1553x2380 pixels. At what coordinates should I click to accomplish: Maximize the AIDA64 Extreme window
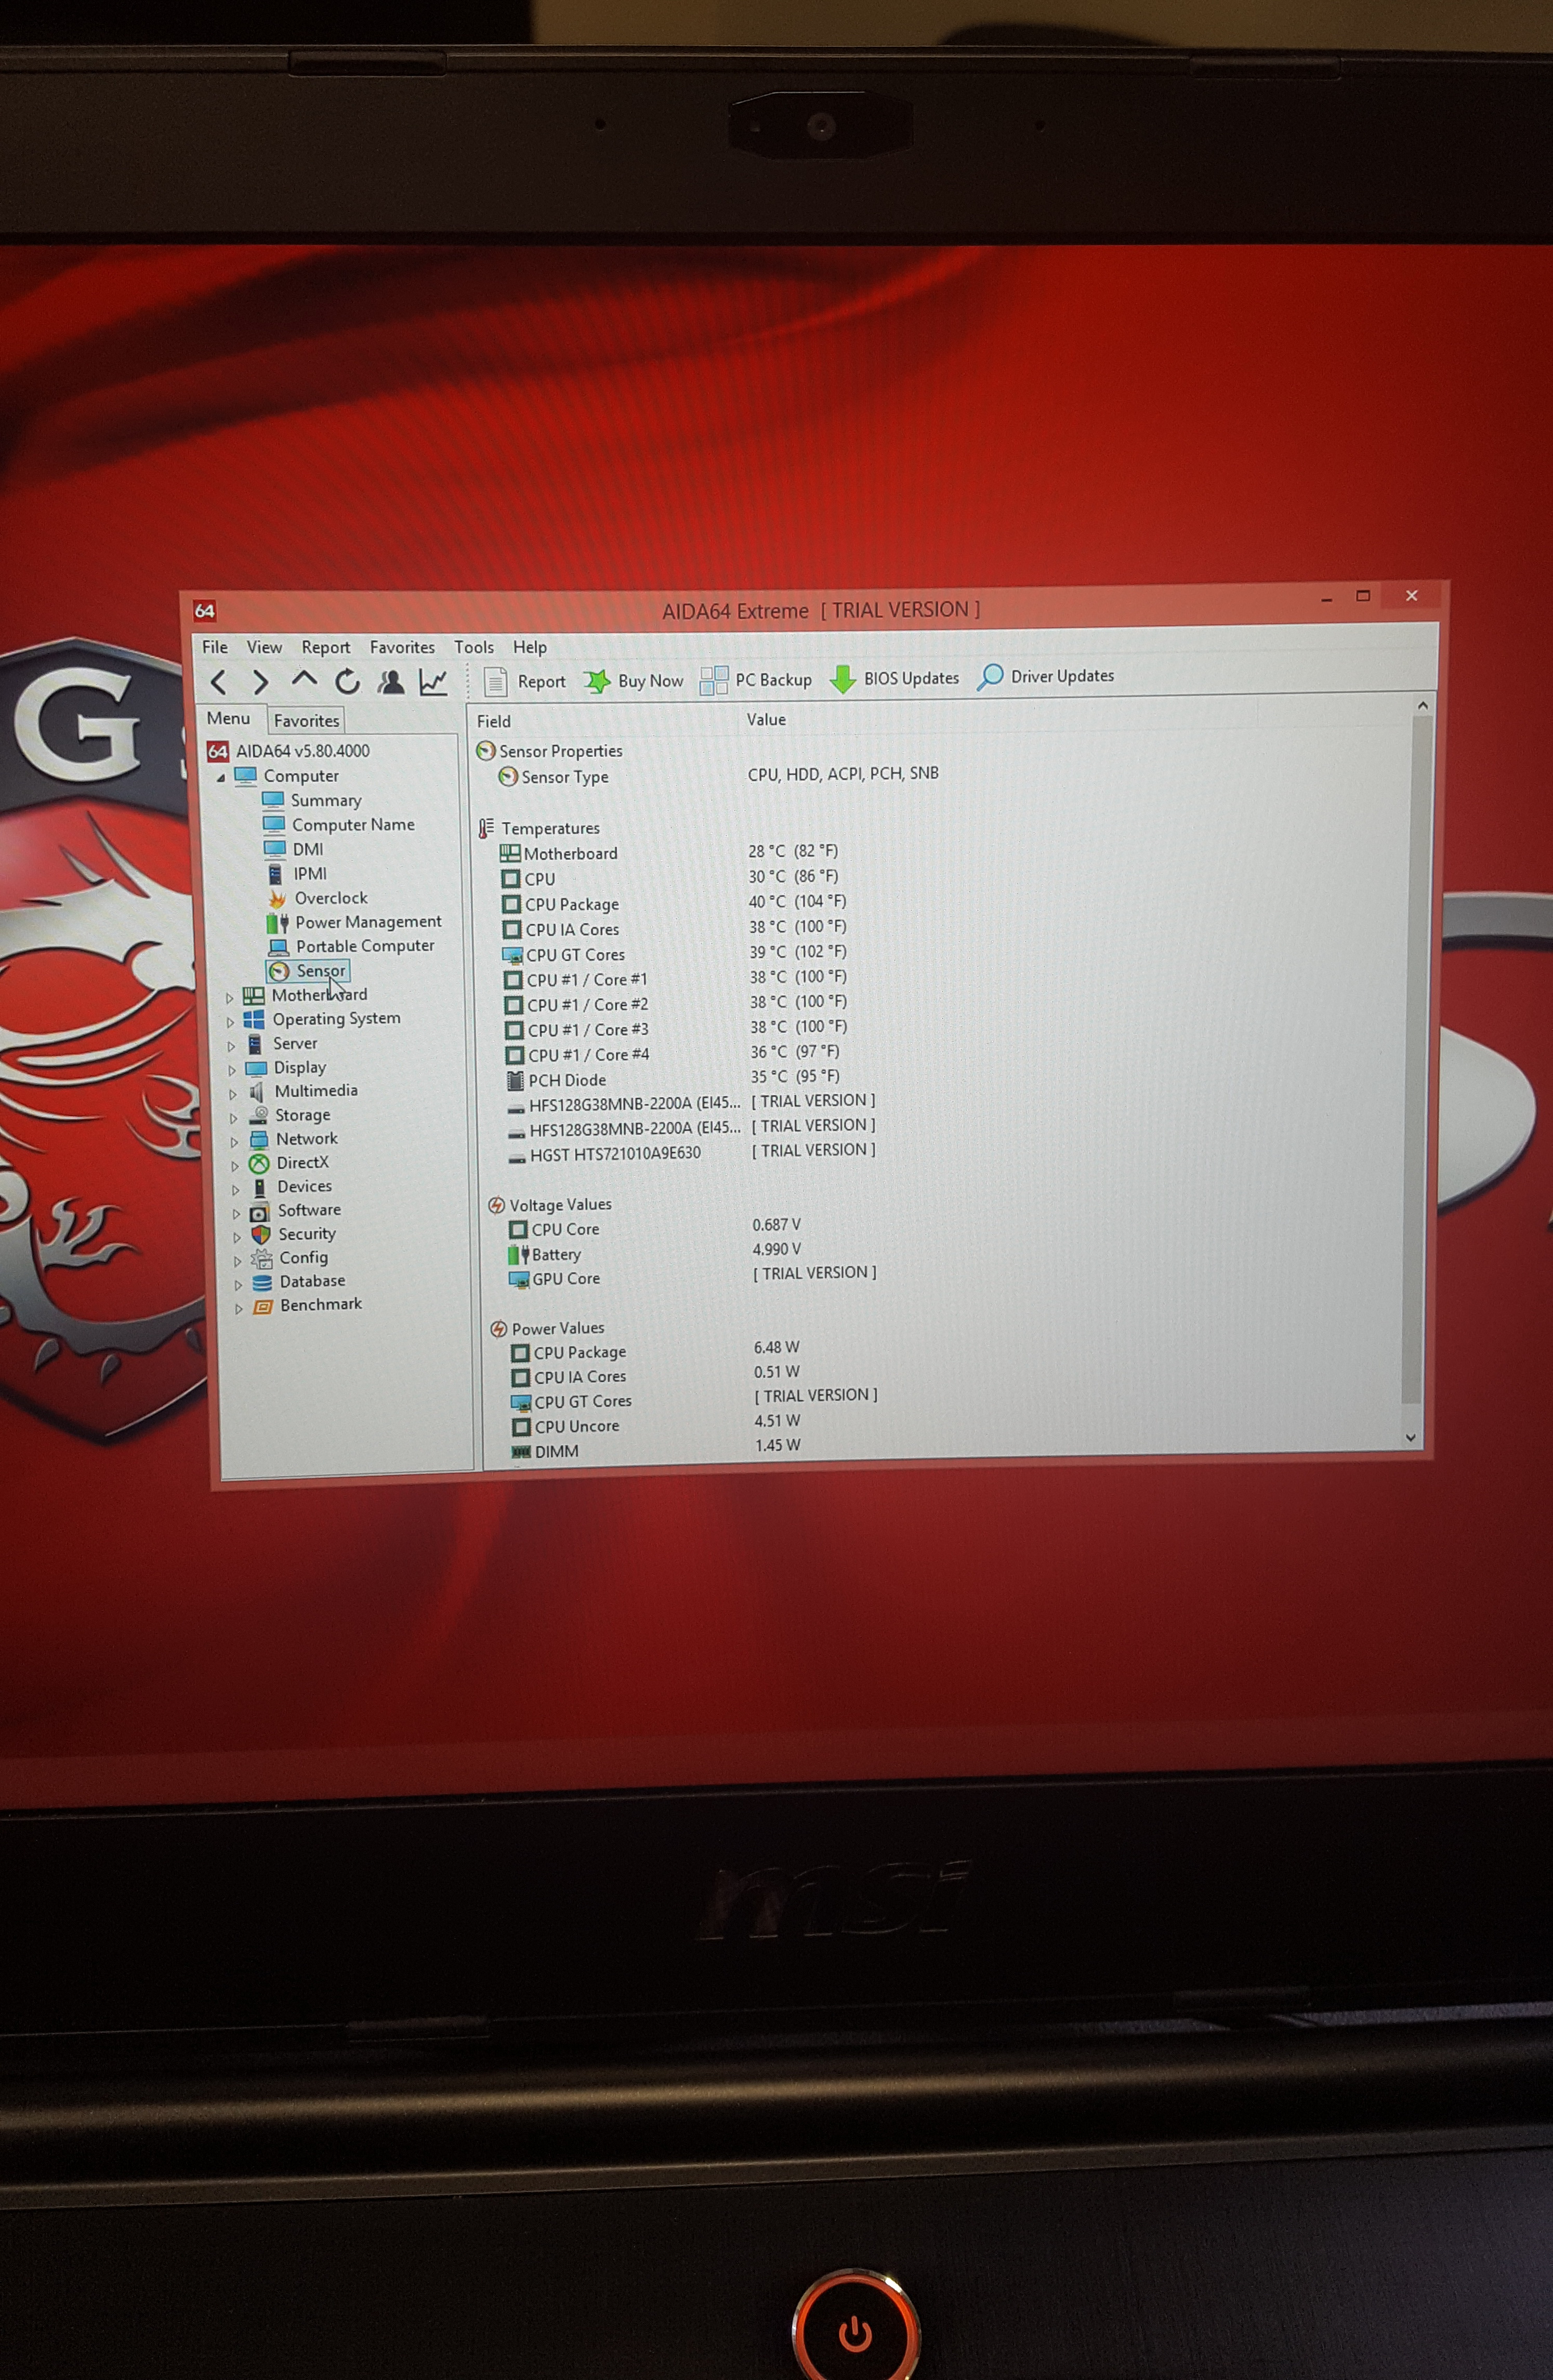1363,596
